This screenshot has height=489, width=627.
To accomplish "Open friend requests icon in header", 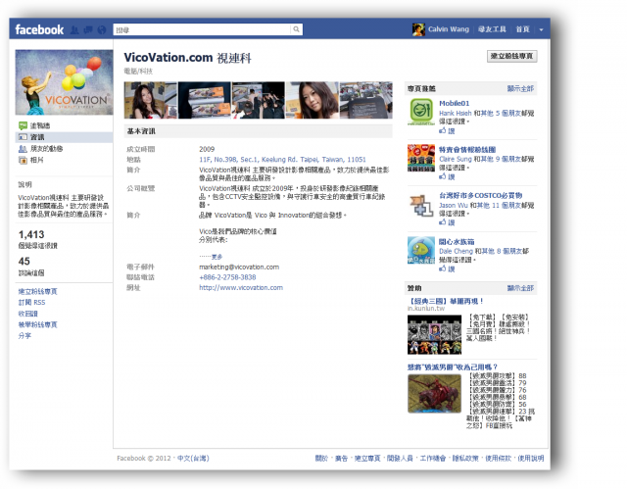I will coord(74,30).
